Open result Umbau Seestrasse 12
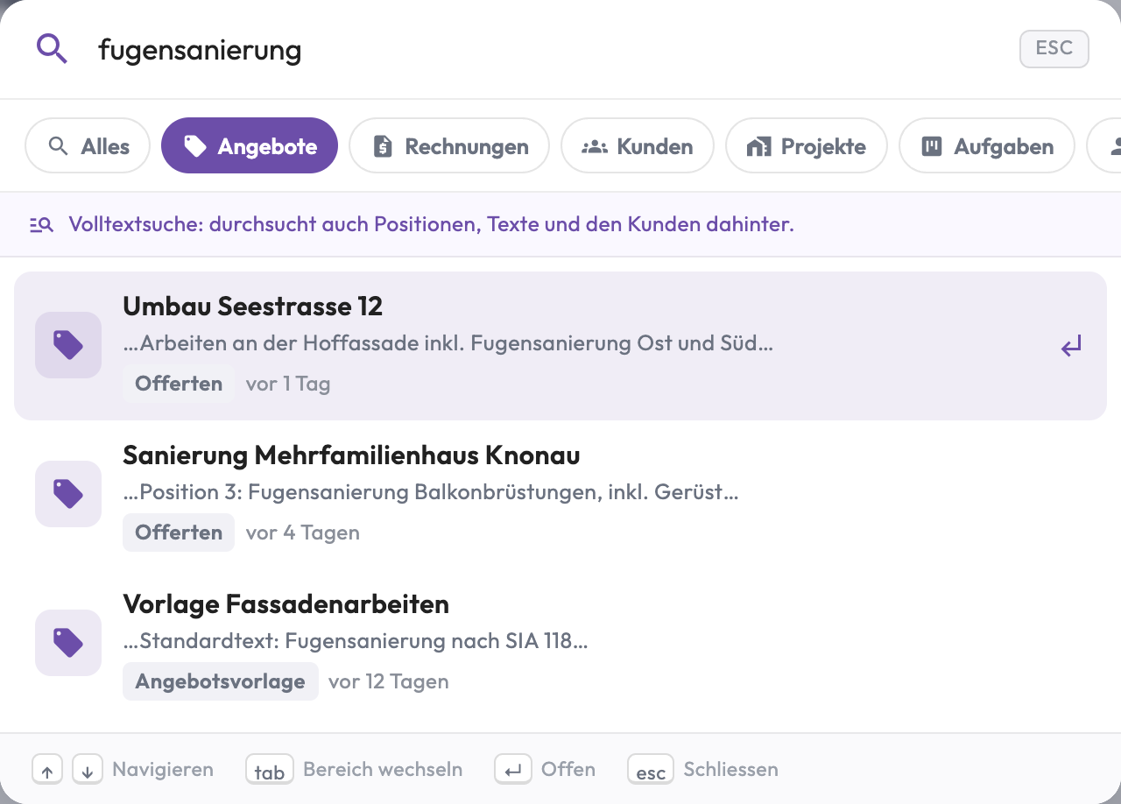This screenshot has width=1121, height=804. tap(560, 346)
